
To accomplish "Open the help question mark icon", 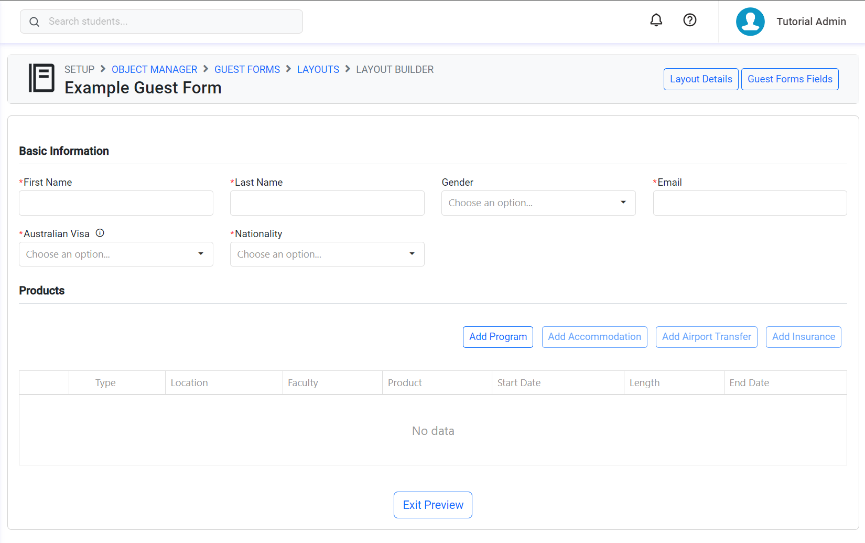I will pyautogui.click(x=689, y=20).
